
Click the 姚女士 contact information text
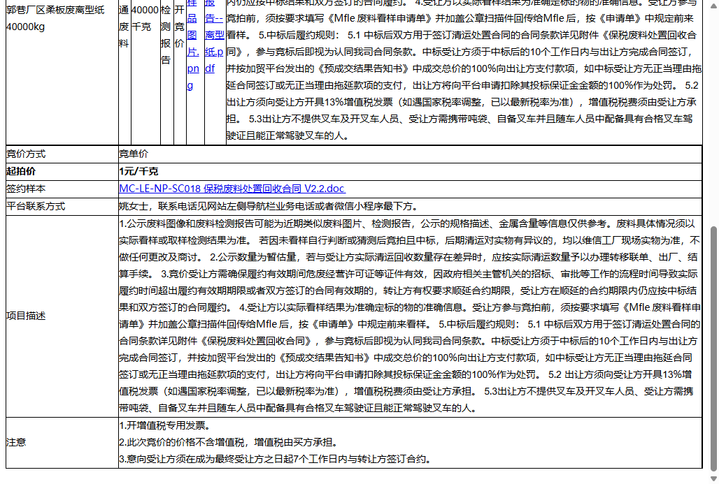tap(270, 207)
